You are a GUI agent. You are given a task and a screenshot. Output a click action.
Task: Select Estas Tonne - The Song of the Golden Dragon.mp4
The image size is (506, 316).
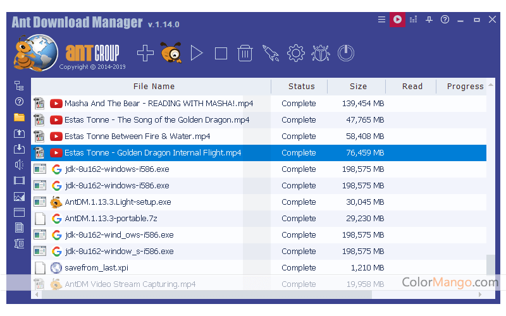click(x=259, y=120)
